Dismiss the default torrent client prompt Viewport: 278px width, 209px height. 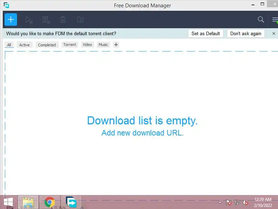[x=274, y=33]
